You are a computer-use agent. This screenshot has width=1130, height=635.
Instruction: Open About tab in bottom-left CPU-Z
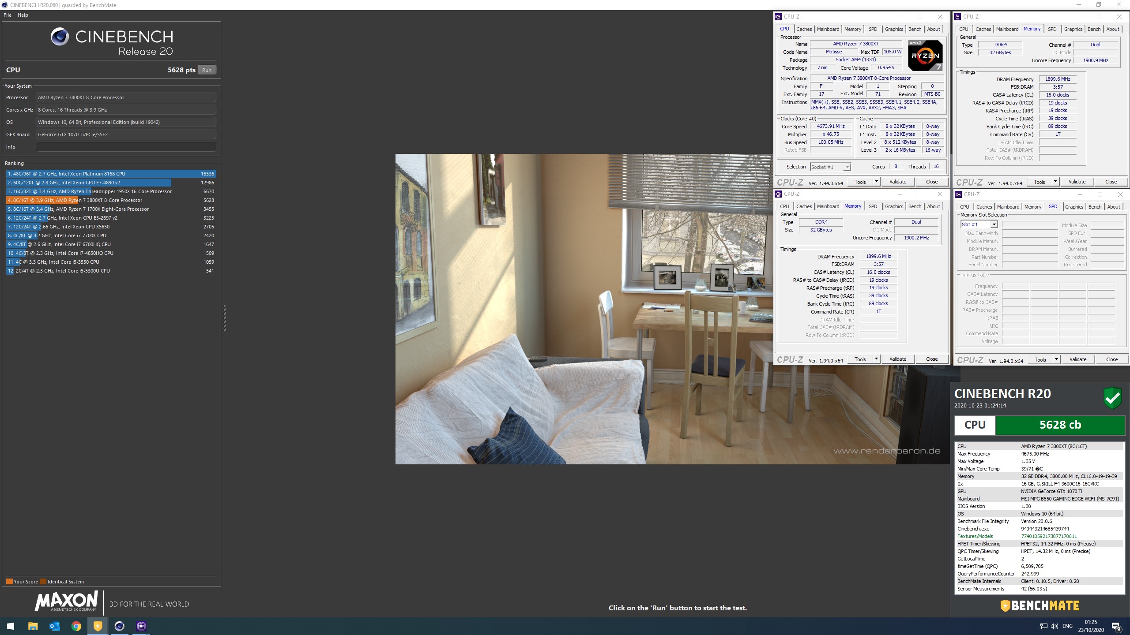tap(933, 206)
